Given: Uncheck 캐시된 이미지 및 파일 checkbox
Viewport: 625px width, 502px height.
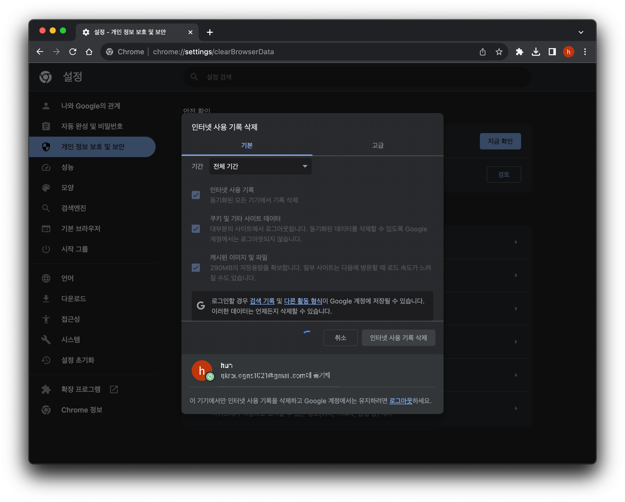Looking at the screenshot, I should click(196, 268).
